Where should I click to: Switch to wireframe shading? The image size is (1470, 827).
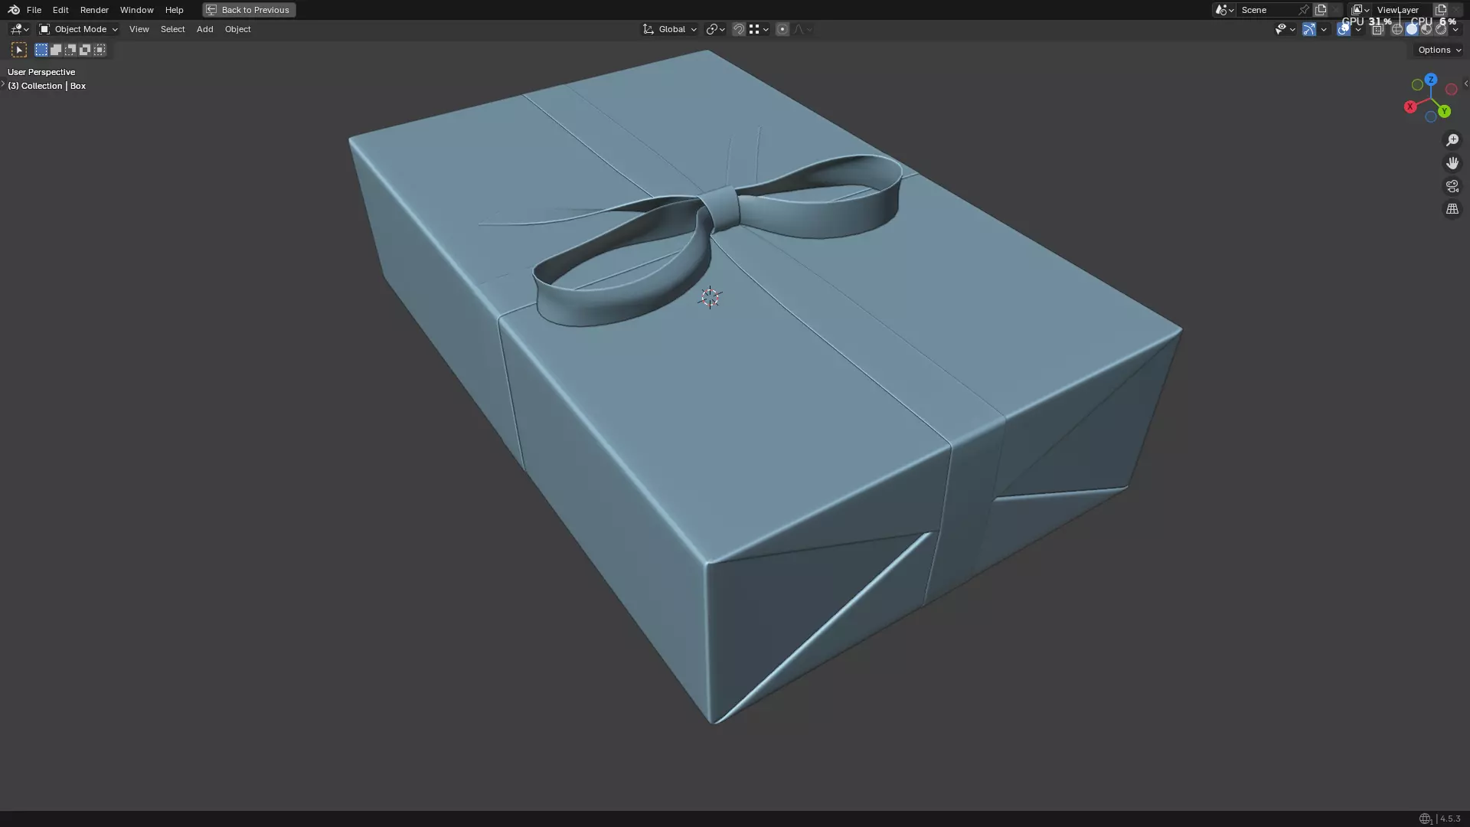tap(1397, 29)
